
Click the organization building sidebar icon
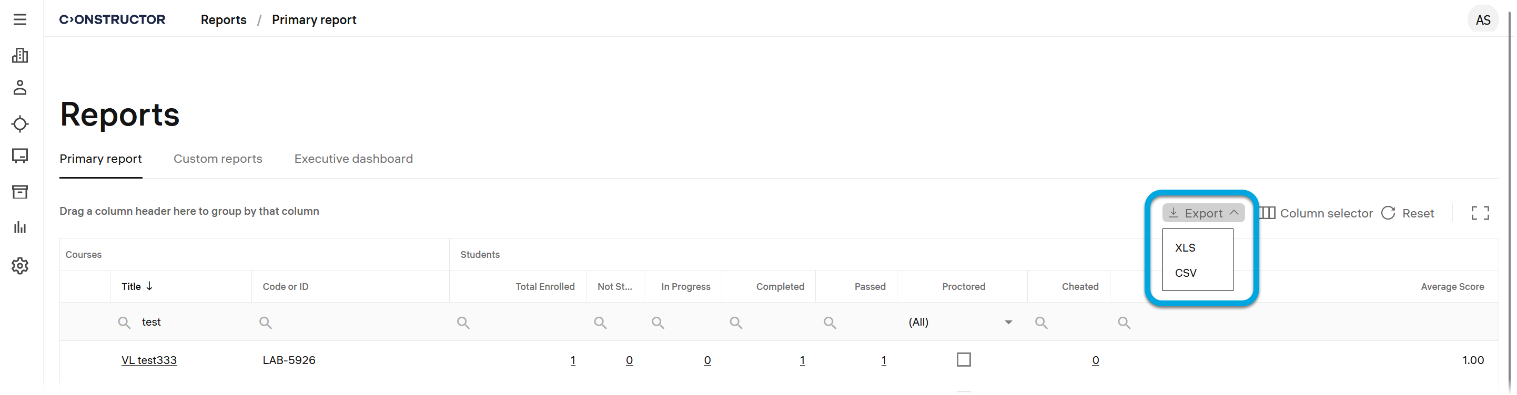[20, 55]
